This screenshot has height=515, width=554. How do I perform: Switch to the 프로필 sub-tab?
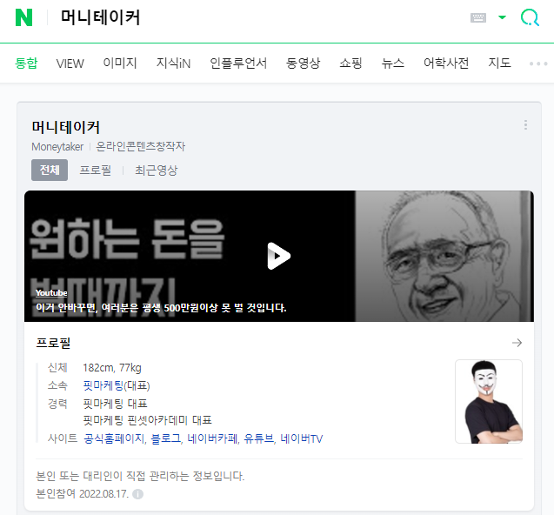[95, 171]
